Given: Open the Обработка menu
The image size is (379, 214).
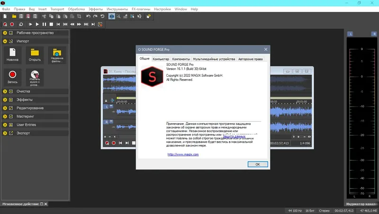Looking at the screenshot, I should tap(76, 9).
